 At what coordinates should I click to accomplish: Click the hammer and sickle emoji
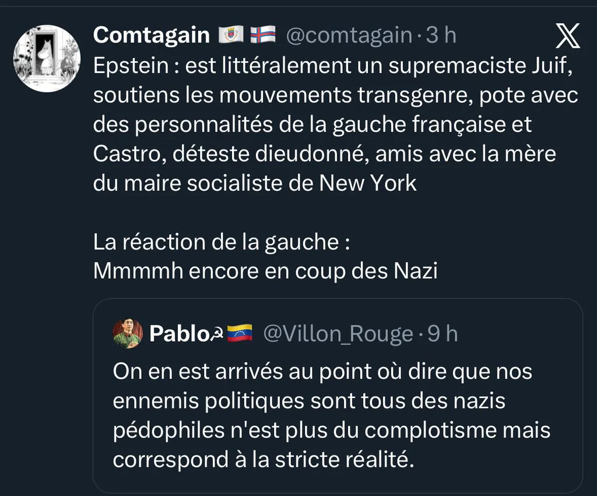(x=217, y=334)
